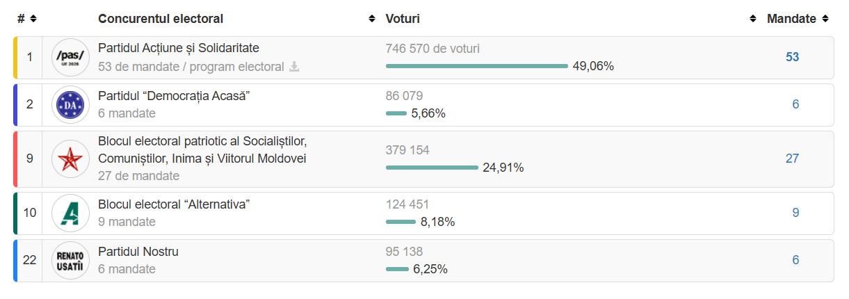Click the Renato Usatîi party logo

(x=70, y=260)
